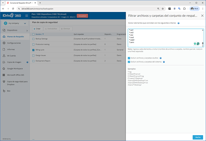The height and width of the screenshot is (141, 206).
Task: Click the help icon beside exclusion criteria
Action: tap(178, 23)
